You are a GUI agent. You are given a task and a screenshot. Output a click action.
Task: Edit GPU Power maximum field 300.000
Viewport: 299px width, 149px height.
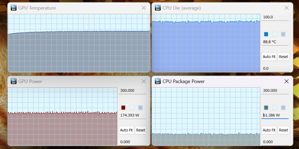[132, 91]
